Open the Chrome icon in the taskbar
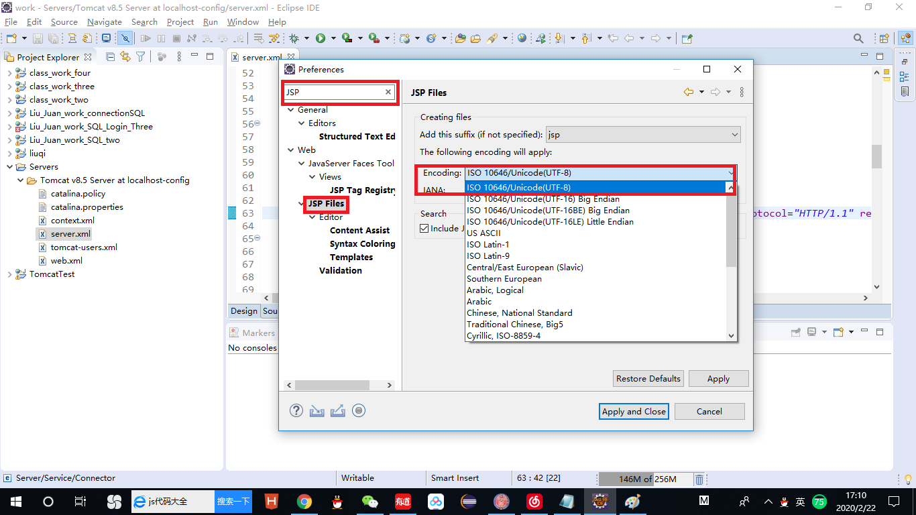This screenshot has height=515, width=916. tap(304, 501)
